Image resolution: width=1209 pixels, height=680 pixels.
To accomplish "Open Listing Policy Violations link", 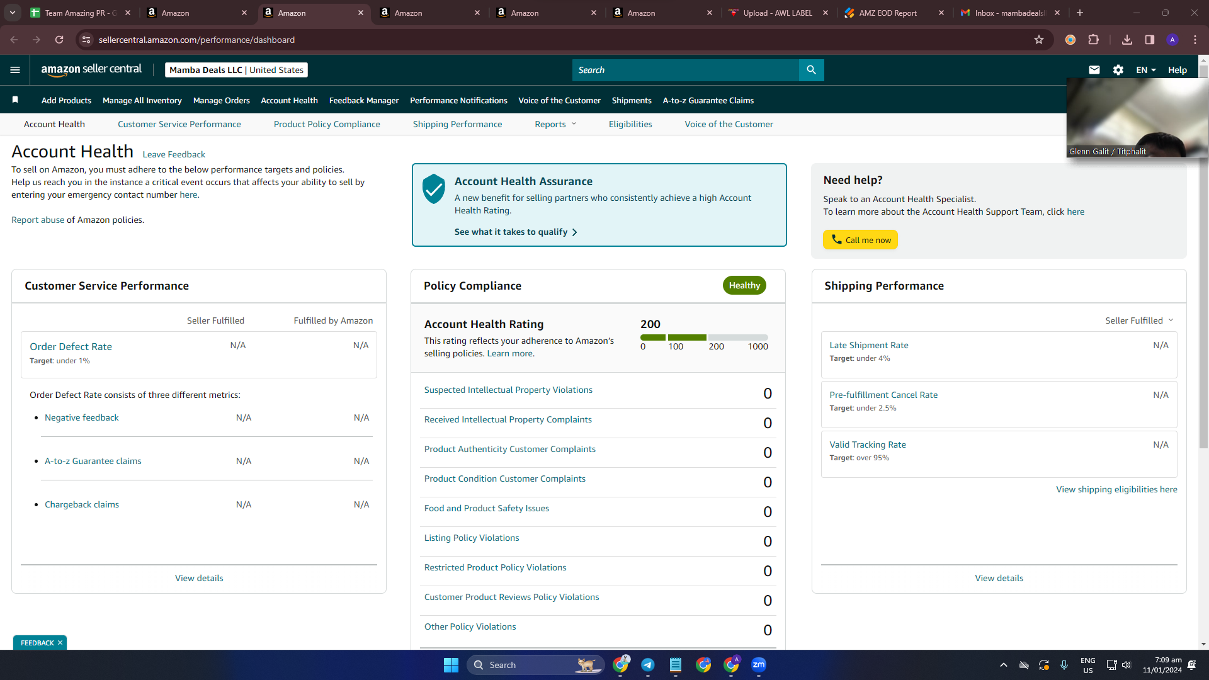I will [x=472, y=538].
